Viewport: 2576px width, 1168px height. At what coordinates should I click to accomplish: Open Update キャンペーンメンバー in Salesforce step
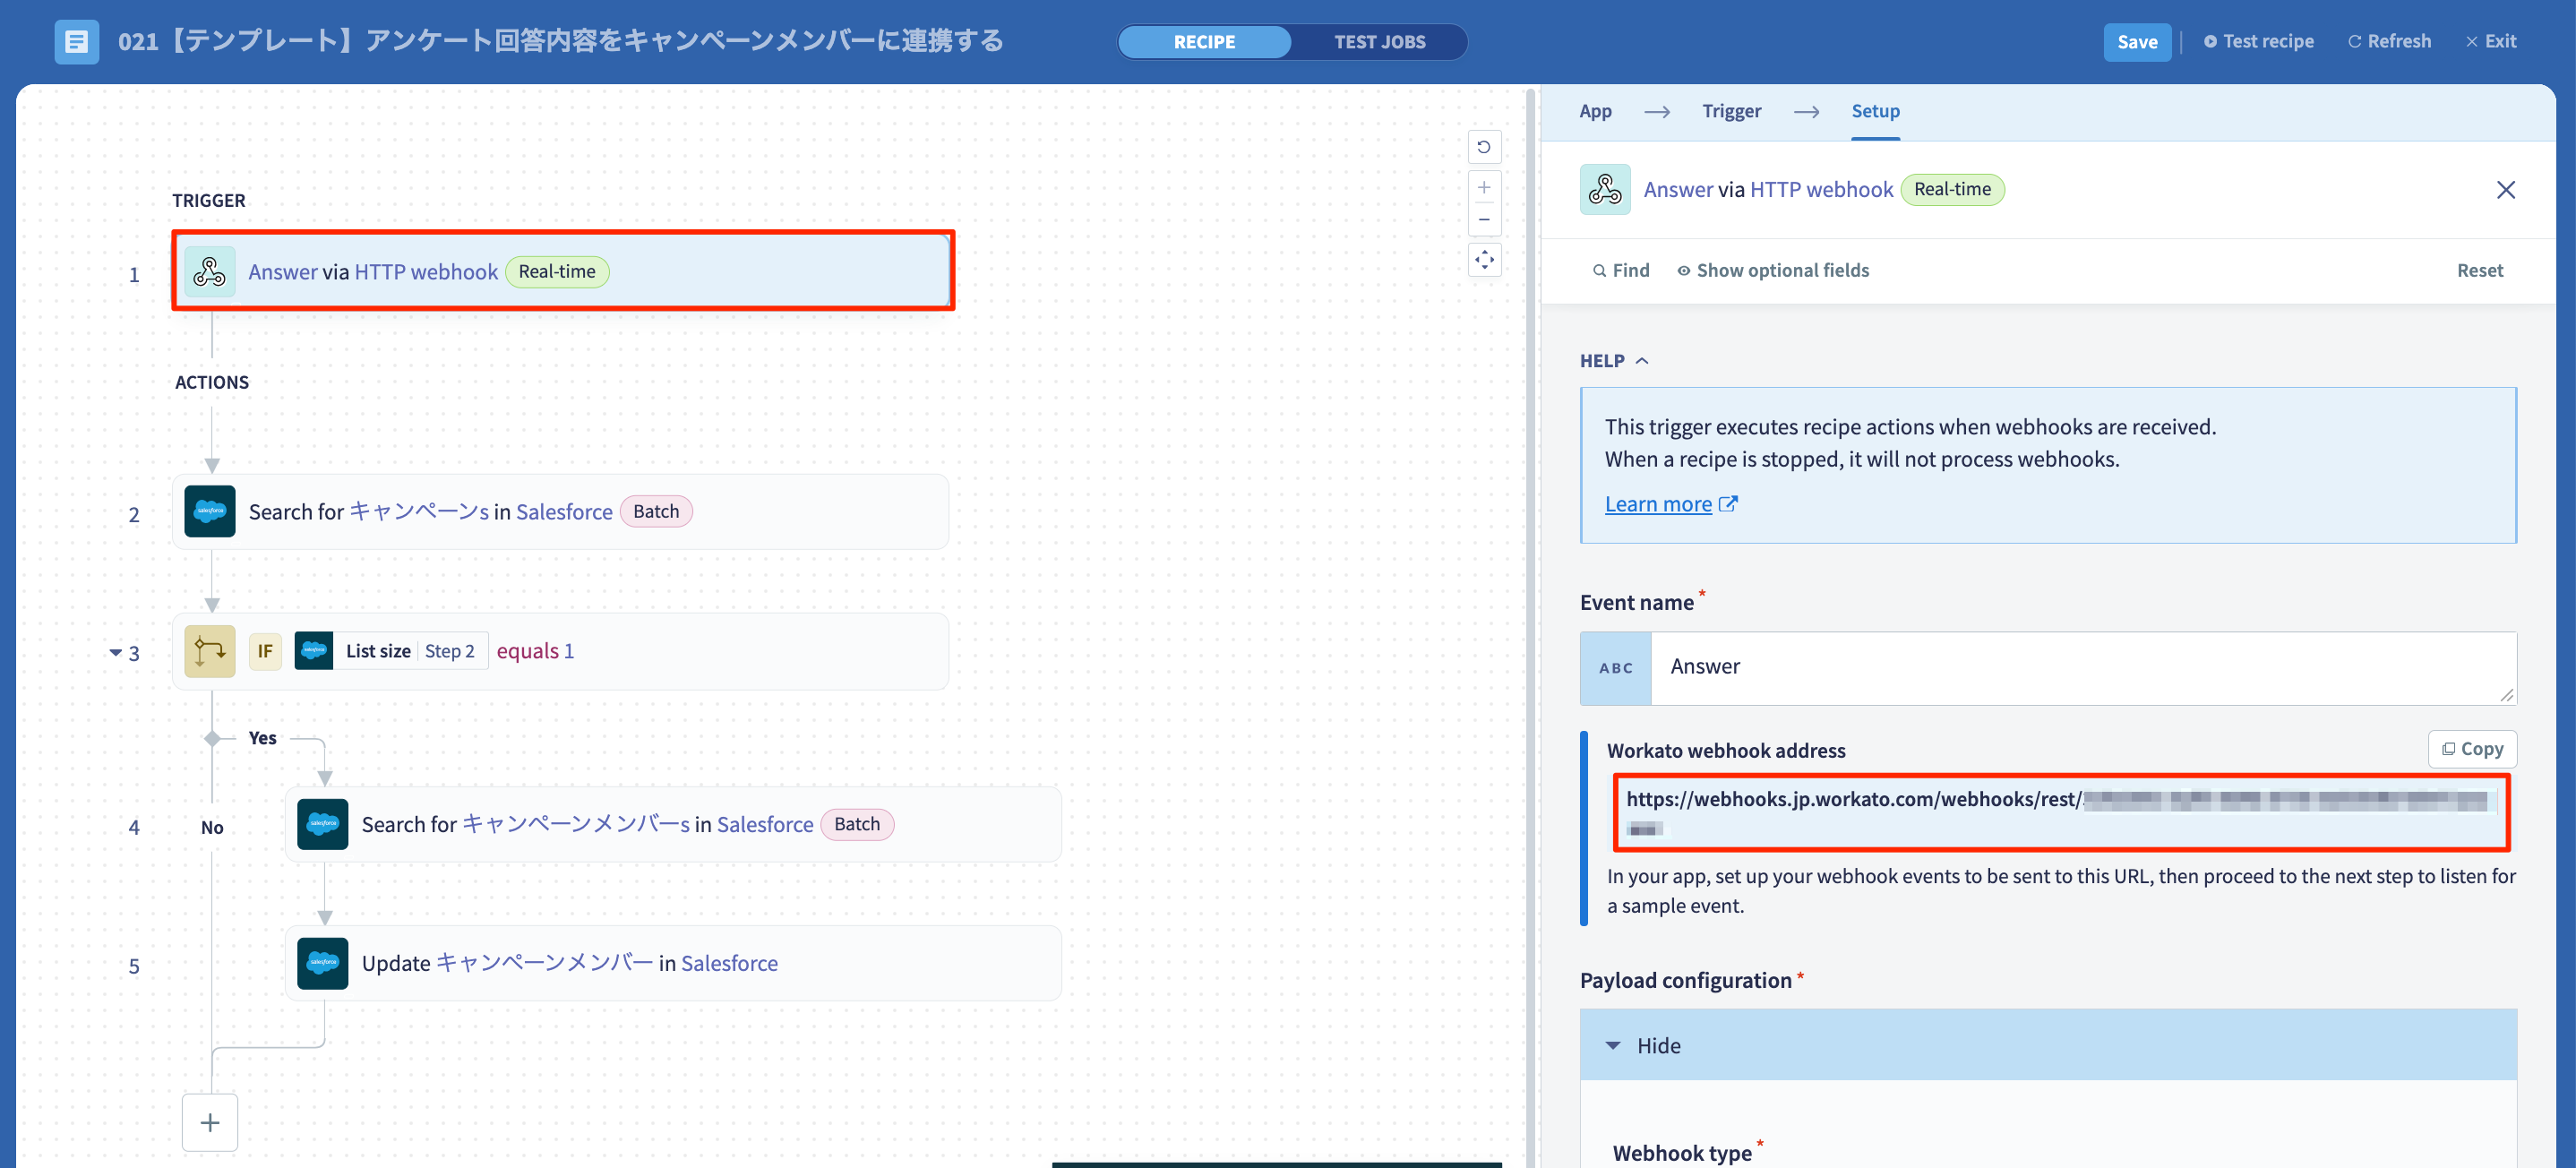[x=673, y=963]
